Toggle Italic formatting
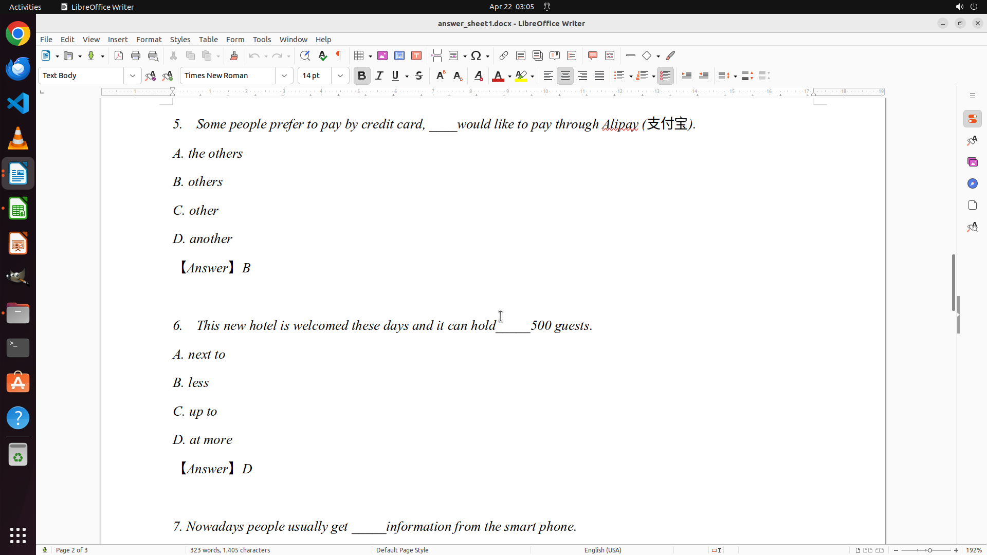 (379, 76)
